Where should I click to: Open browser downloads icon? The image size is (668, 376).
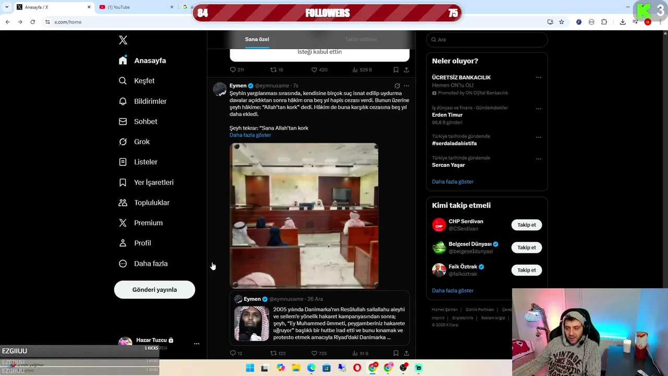[623, 22]
